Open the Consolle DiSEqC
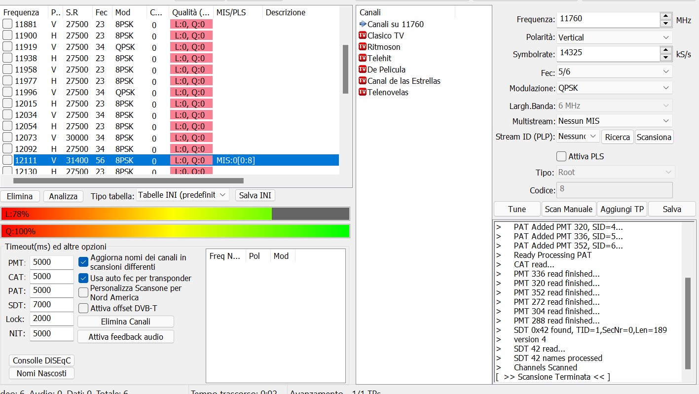699x394 pixels. [41, 360]
